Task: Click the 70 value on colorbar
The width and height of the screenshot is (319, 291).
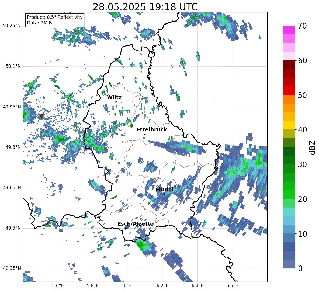Action: coord(302,26)
